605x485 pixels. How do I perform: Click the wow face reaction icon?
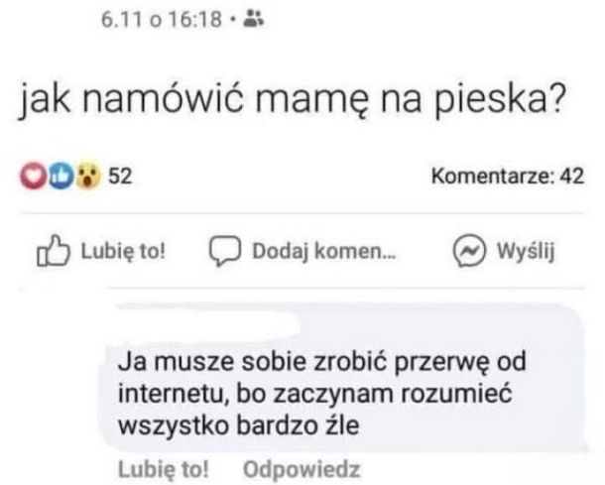point(88,177)
